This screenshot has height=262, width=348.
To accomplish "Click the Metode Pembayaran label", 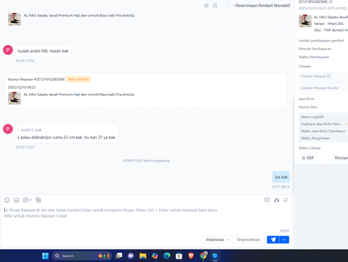I will pos(315,49).
